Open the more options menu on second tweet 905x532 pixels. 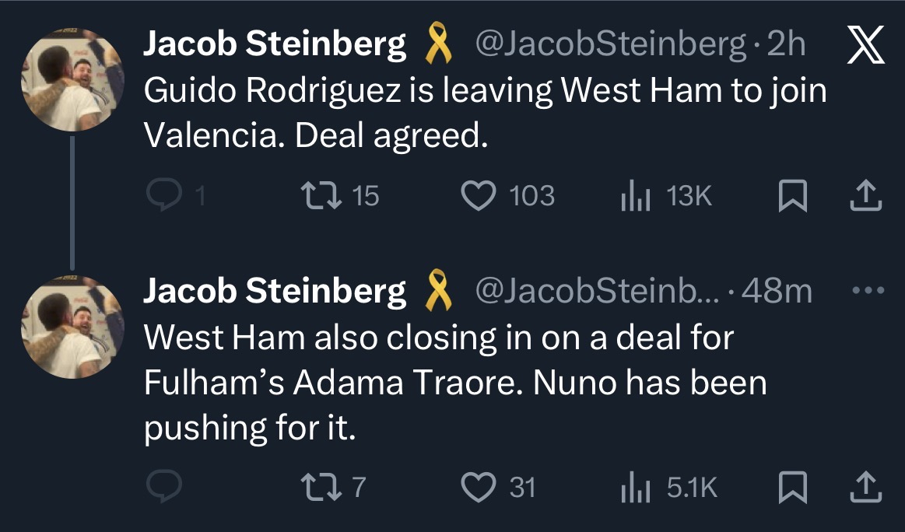point(868,292)
